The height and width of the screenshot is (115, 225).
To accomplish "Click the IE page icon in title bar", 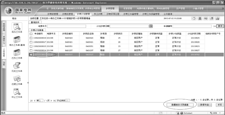I will coord(2,3).
